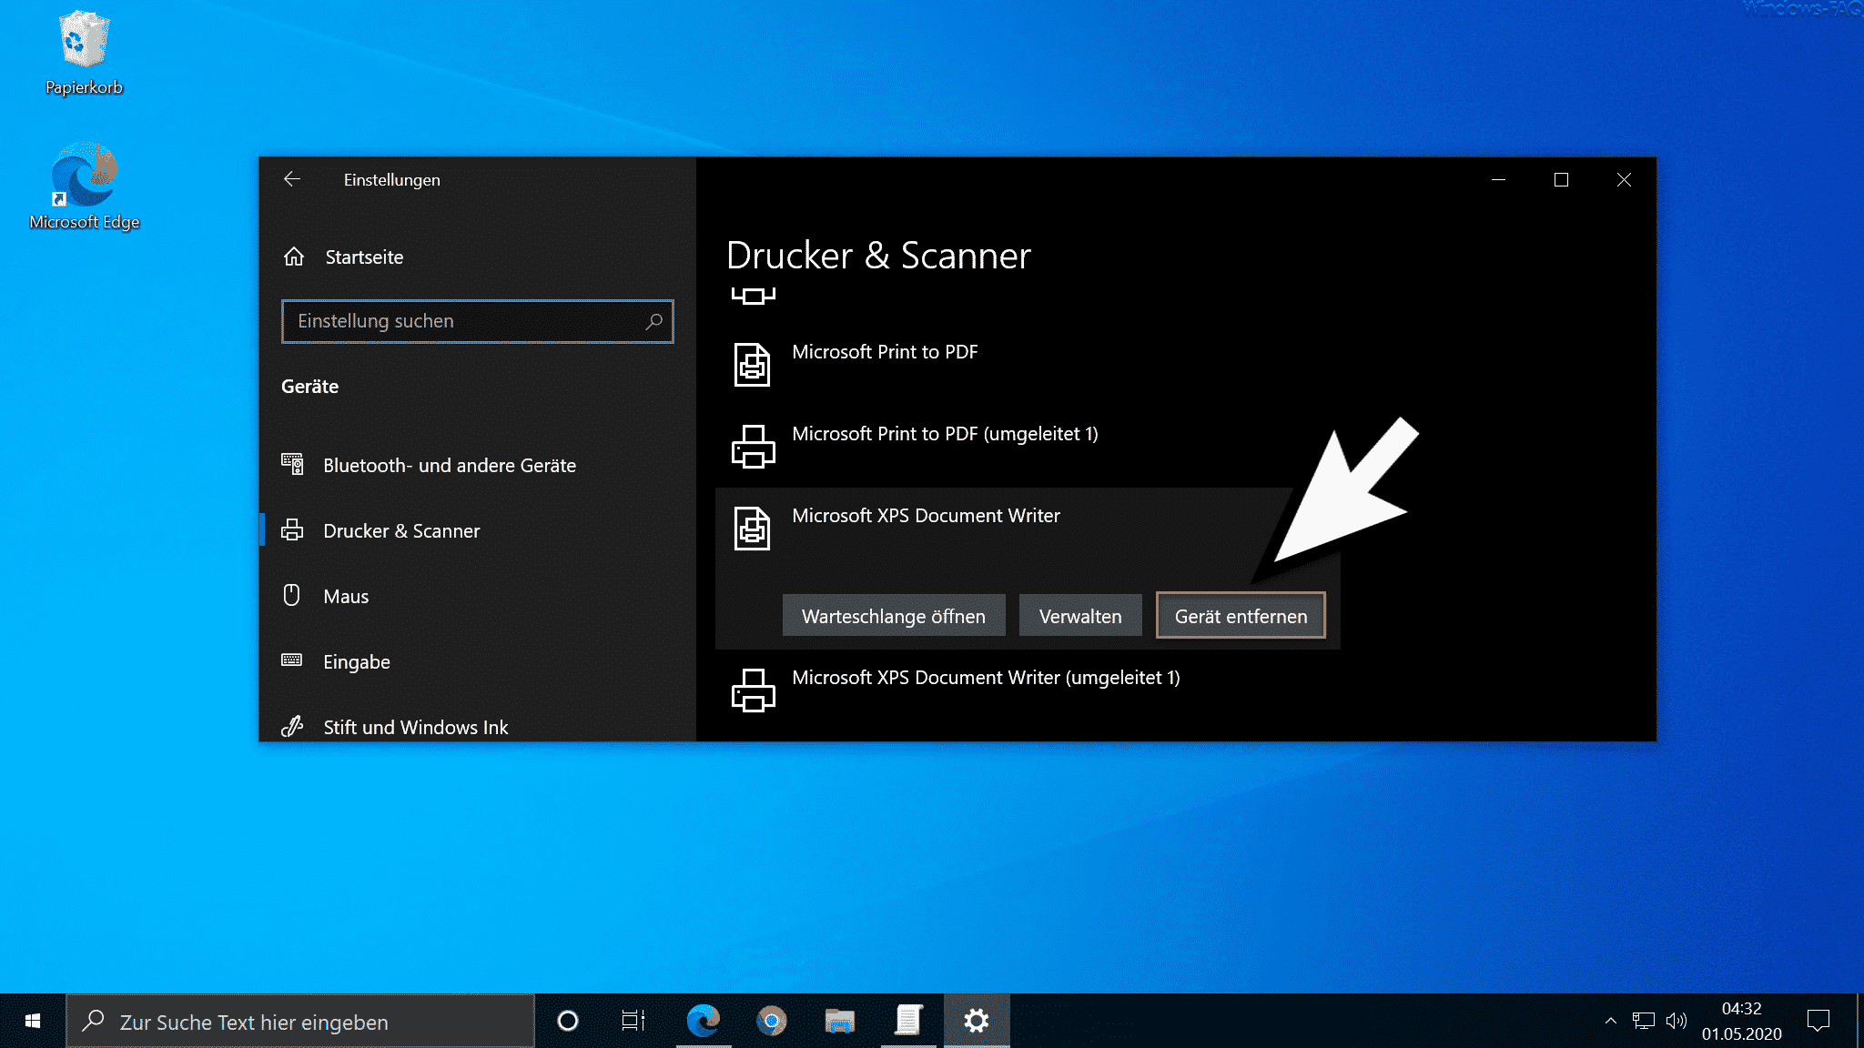Open the Papierkorb desktop icon

(x=84, y=53)
